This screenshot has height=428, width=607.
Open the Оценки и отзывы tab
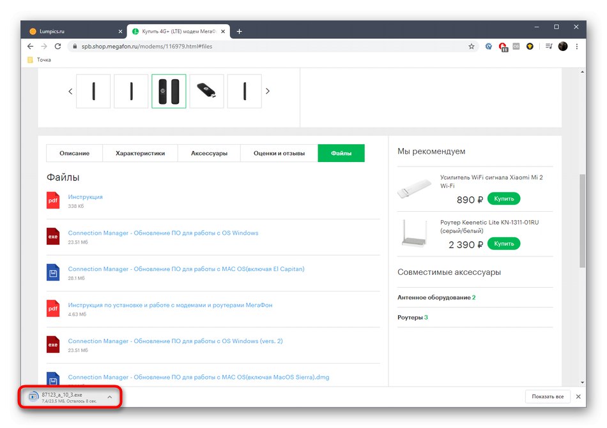(x=279, y=153)
